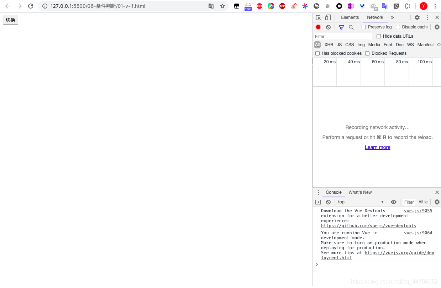The height and width of the screenshot is (288, 441).
Task: Close the DevTools panel
Action: (437, 17)
